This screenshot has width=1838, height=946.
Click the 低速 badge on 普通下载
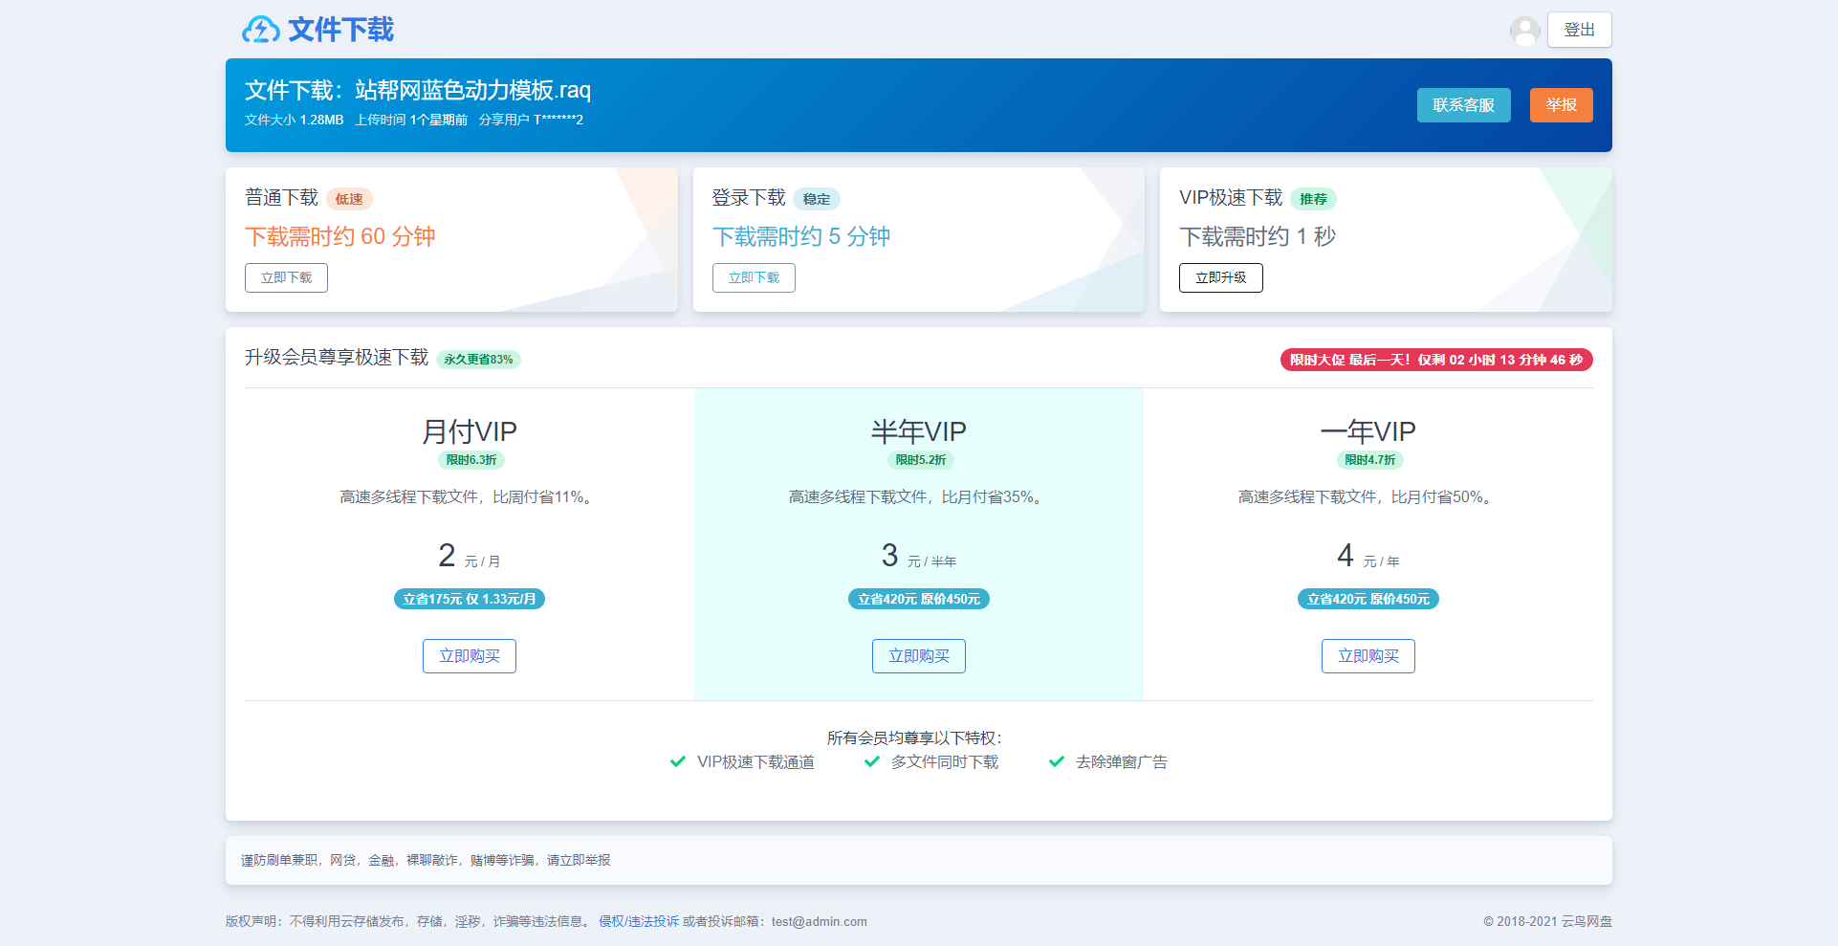pyautogui.click(x=349, y=199)
